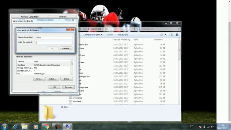Click the bin segment in address path
This screenshot has height=130, width=231.
click(106, 29)
